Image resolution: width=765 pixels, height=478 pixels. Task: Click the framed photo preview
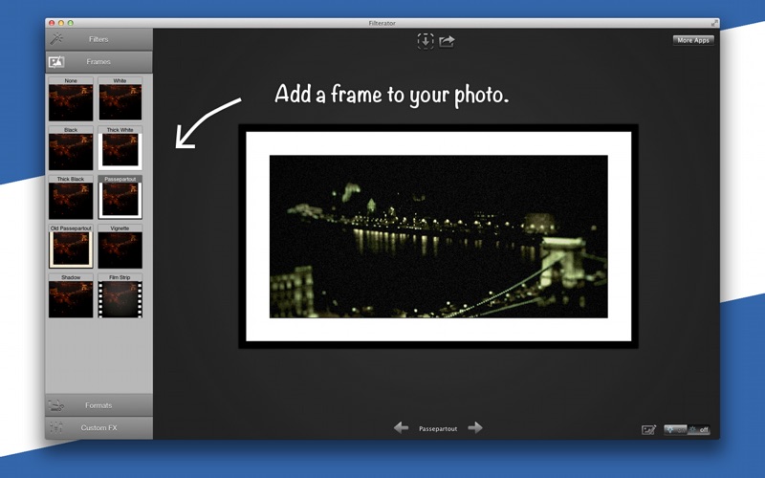438,236
